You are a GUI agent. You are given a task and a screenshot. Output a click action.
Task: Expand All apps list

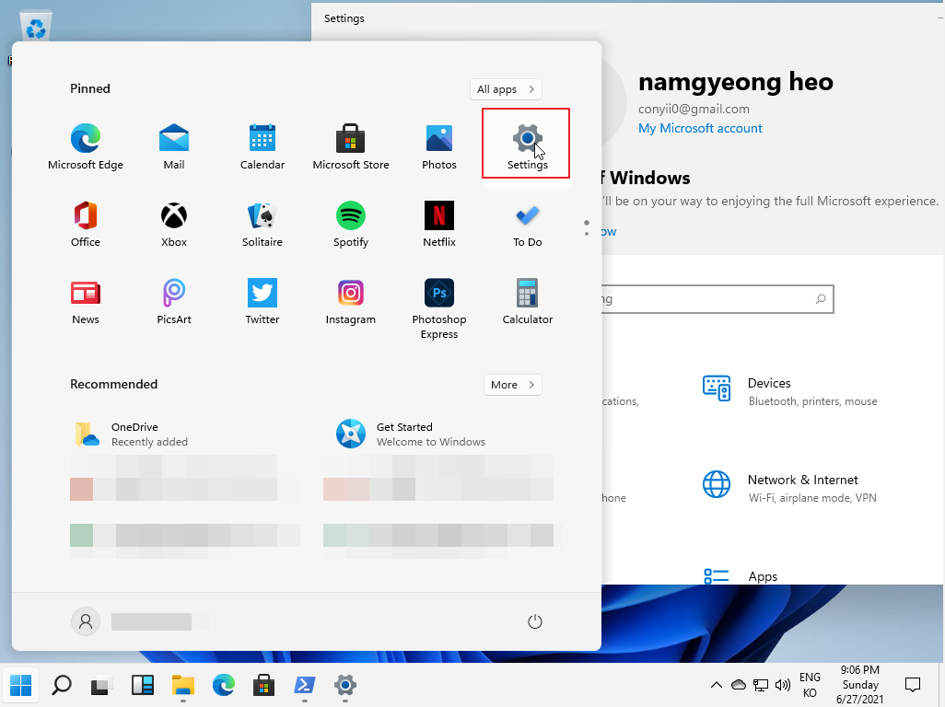[x=506, y=89]
